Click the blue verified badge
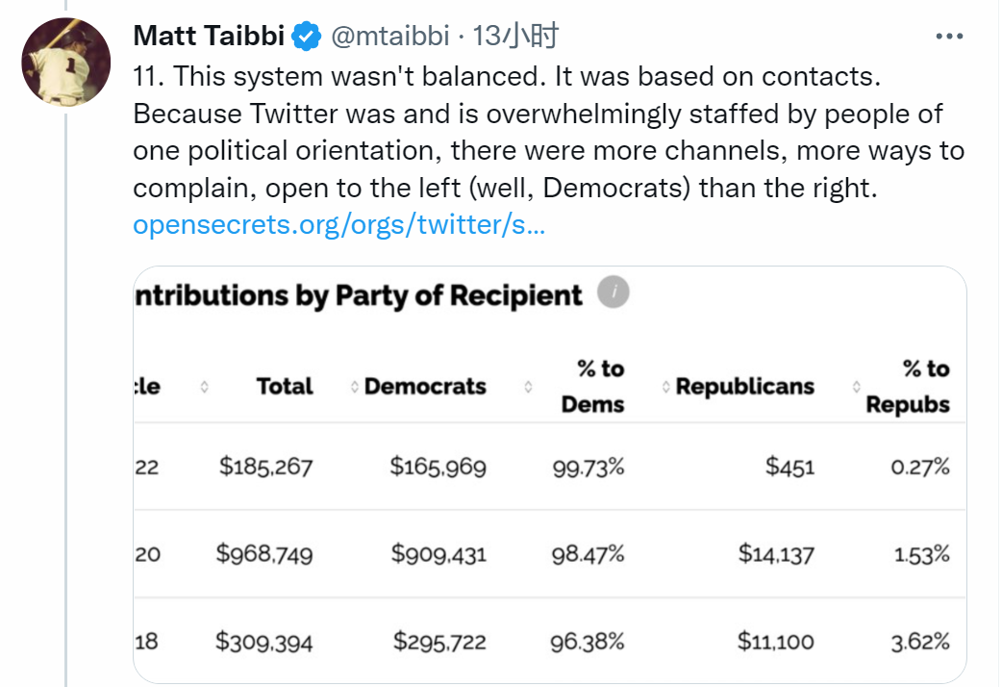The width and height of the screenshot is (1002, 687). click(307, 37)
